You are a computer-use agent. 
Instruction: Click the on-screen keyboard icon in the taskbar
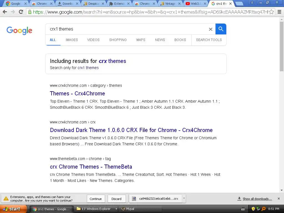(x=243, y=209)
